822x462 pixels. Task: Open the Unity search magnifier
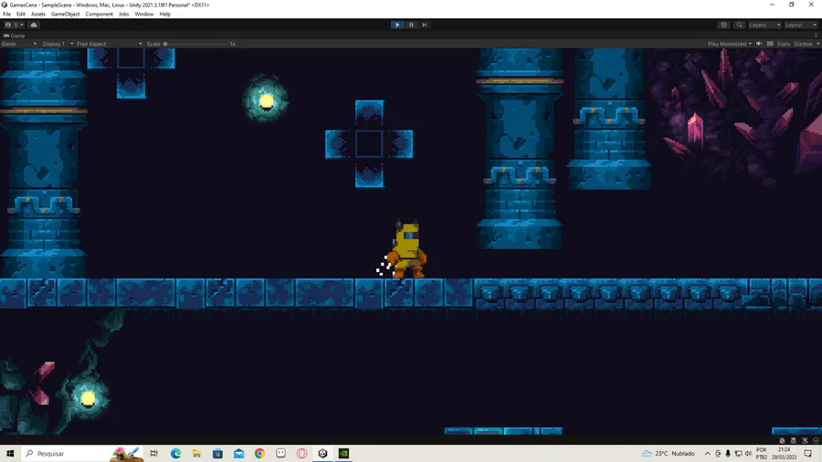[x=739, y=25]
